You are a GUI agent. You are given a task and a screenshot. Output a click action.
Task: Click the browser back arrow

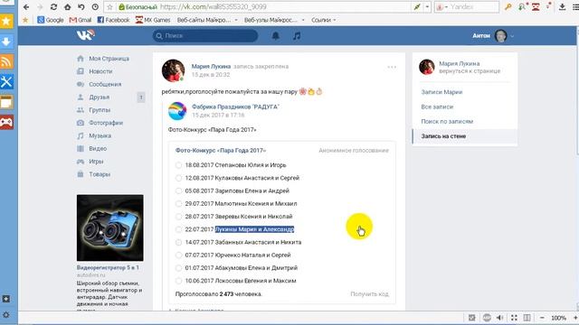26,7
